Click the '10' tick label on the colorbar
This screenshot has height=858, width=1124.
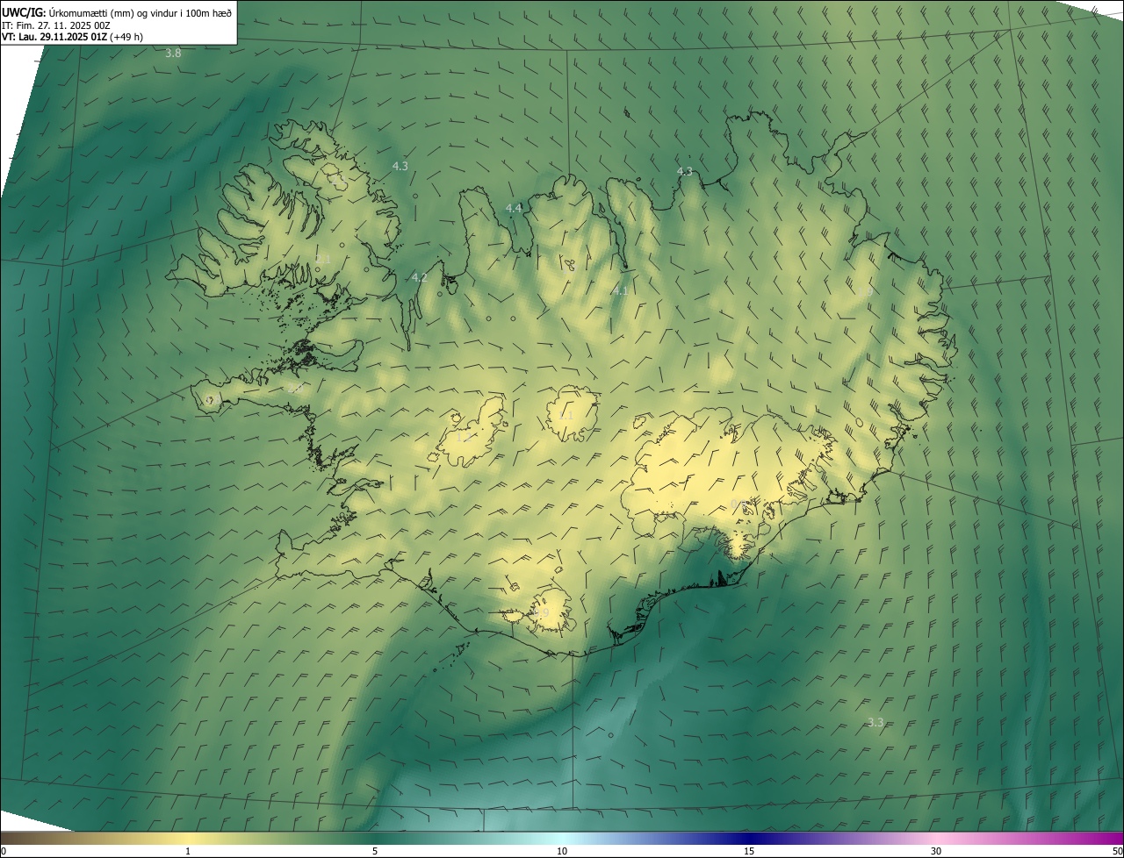562,851
